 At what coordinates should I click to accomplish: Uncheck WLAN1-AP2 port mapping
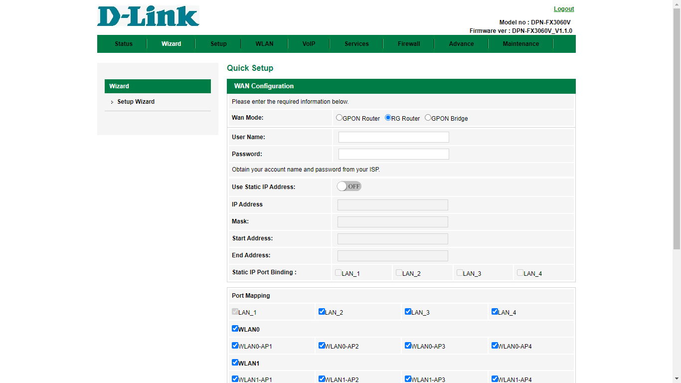click(x=322, y=379)
